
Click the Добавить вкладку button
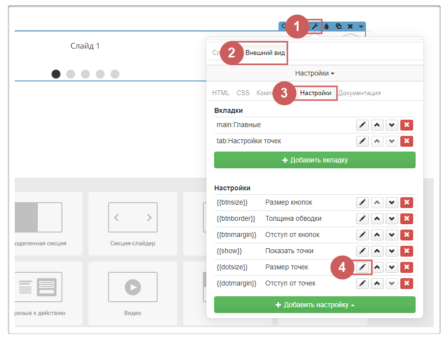(314, 160)
